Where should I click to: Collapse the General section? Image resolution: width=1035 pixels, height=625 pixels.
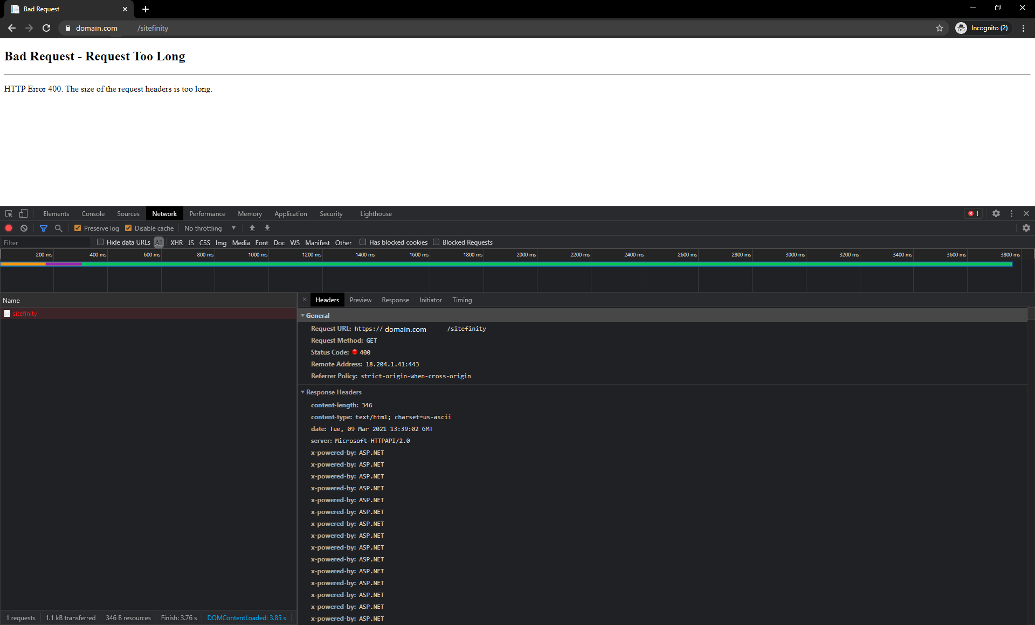coord(303,315)
